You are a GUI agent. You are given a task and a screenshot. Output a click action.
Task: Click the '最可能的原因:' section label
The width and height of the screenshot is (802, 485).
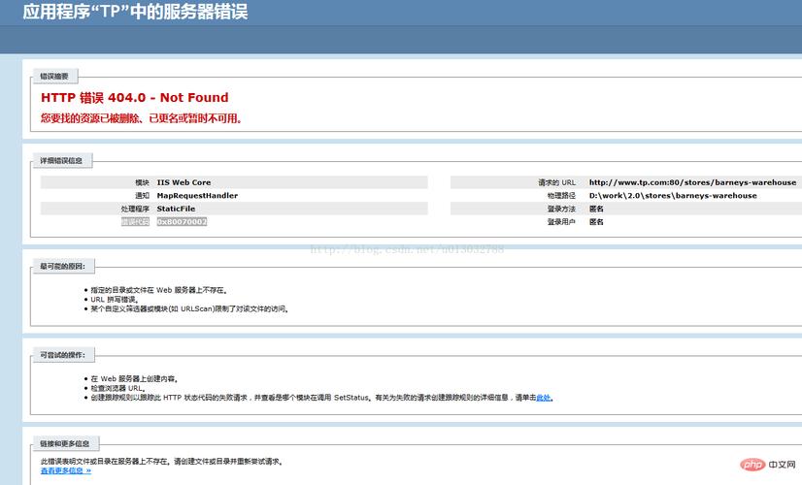click(x=62, y=266)
